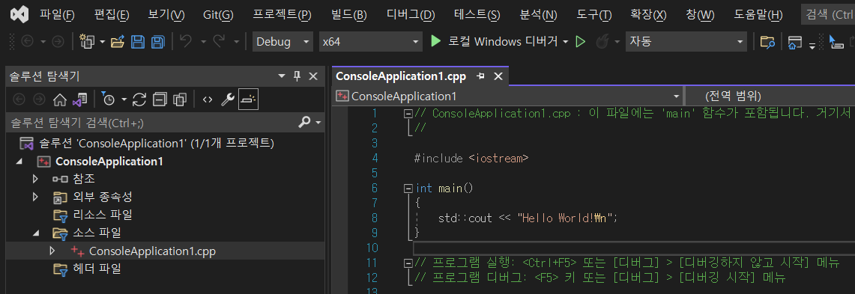855x294 pixels.
Task: Open the 편집(E) menu
Action: (x=111, y=15)
